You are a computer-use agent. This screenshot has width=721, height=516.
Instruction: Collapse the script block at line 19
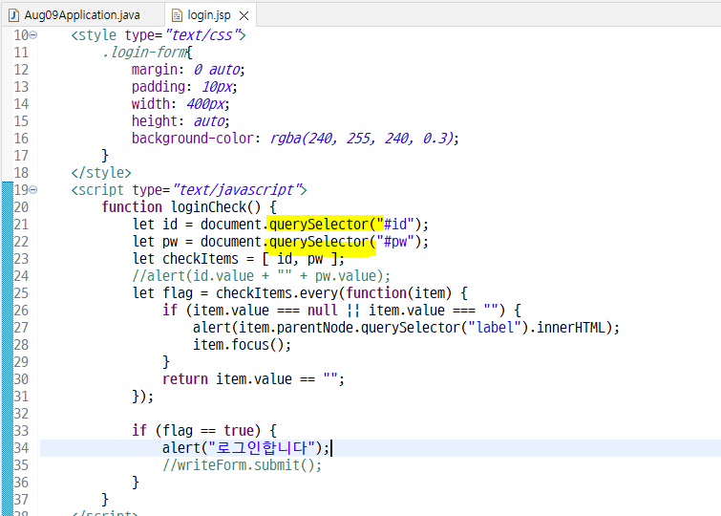33,189
